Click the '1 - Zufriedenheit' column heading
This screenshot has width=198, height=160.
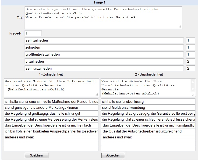pos(51,74)
